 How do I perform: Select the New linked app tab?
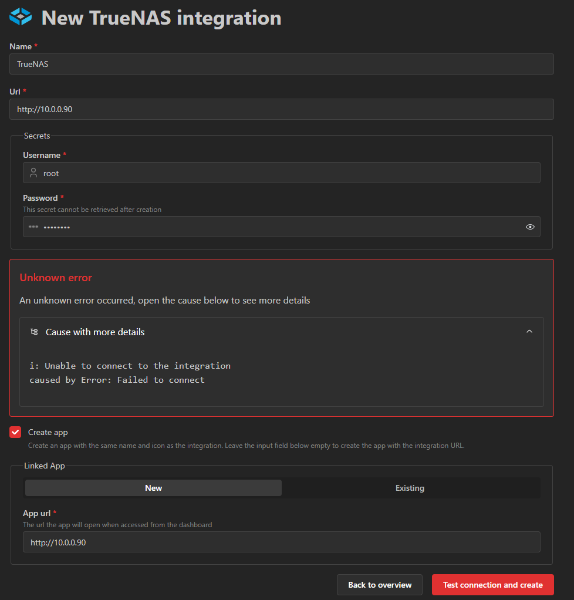[x=153, y=488]
